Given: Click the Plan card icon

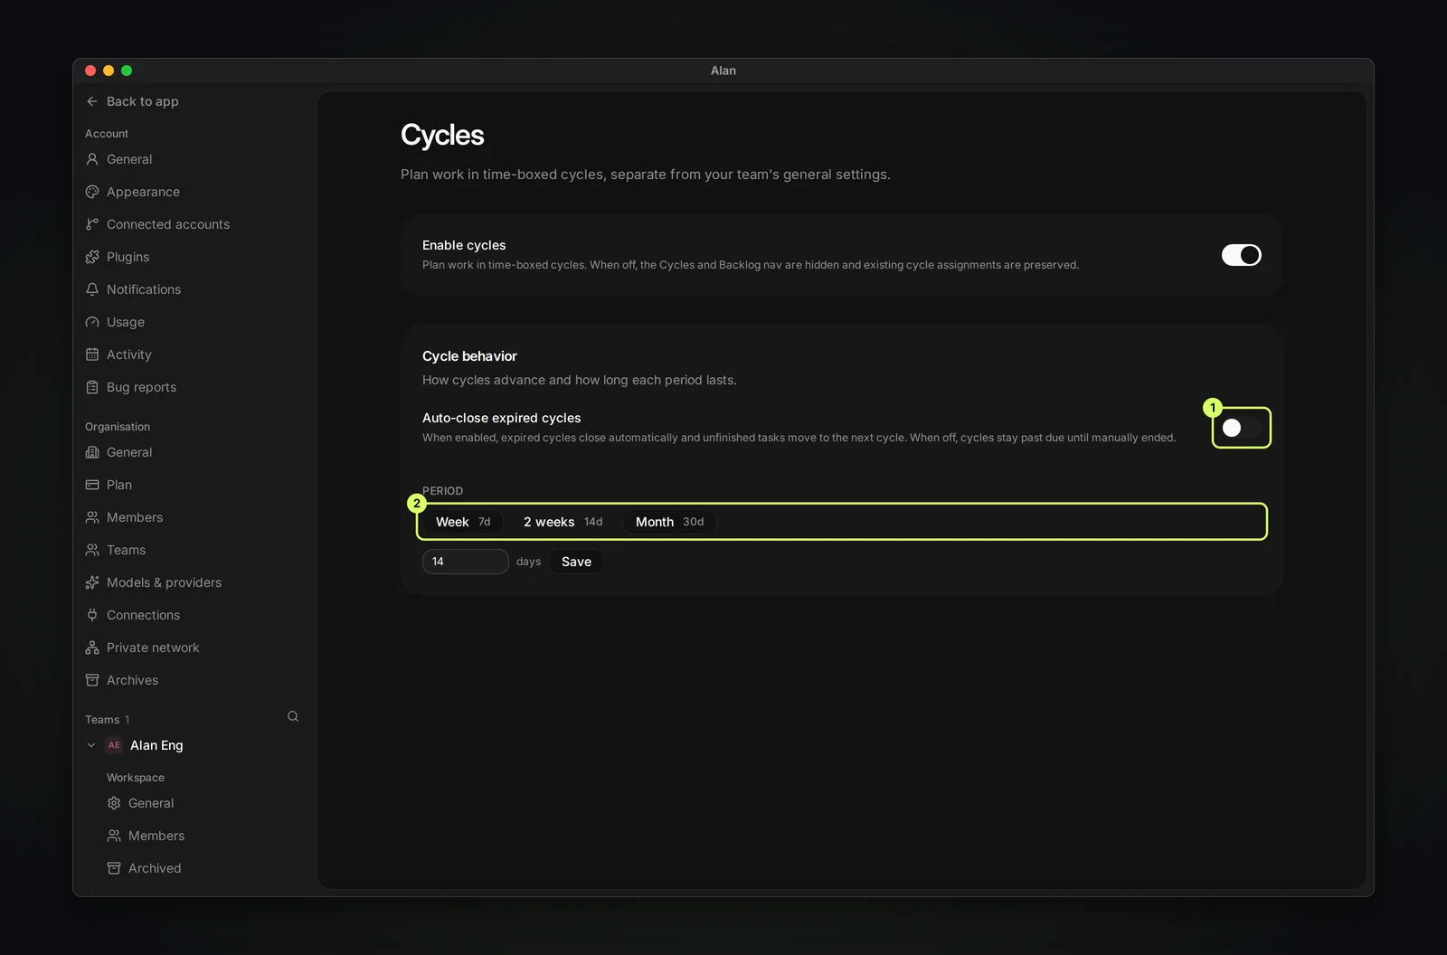Looking at the screenshot, I should pos(92,485).
